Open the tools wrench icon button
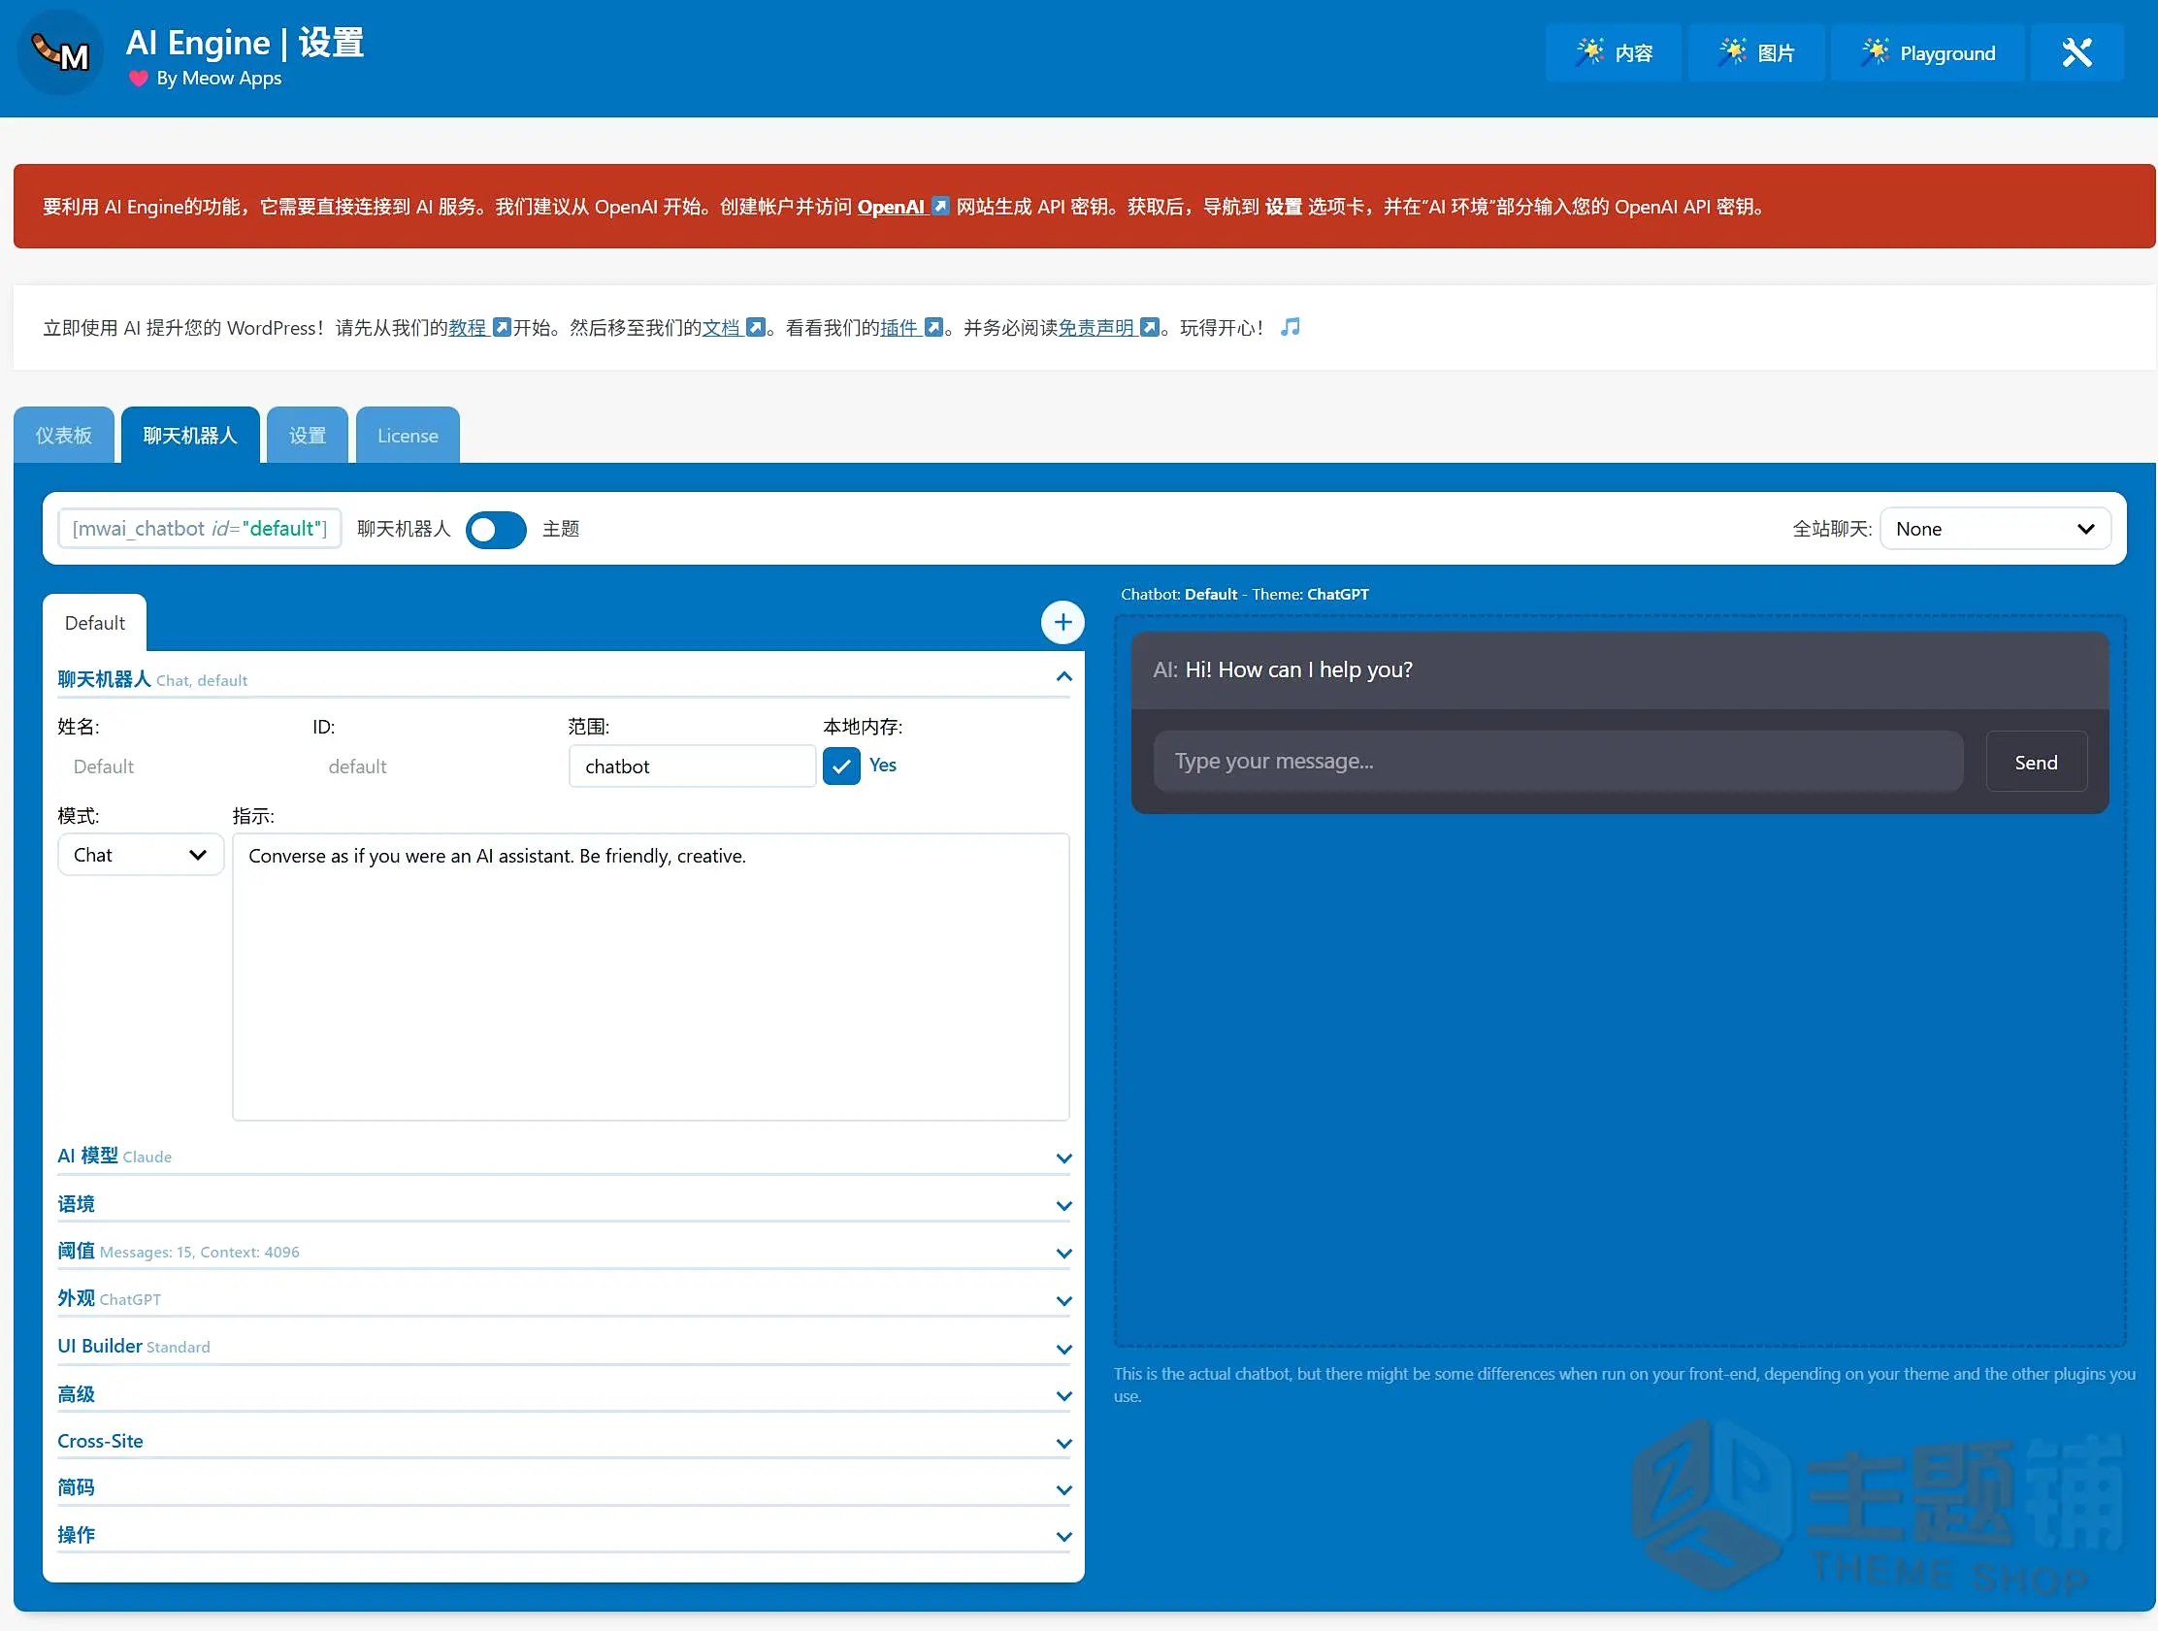Screen dimensions: 2158x1631 [2077, 52]
